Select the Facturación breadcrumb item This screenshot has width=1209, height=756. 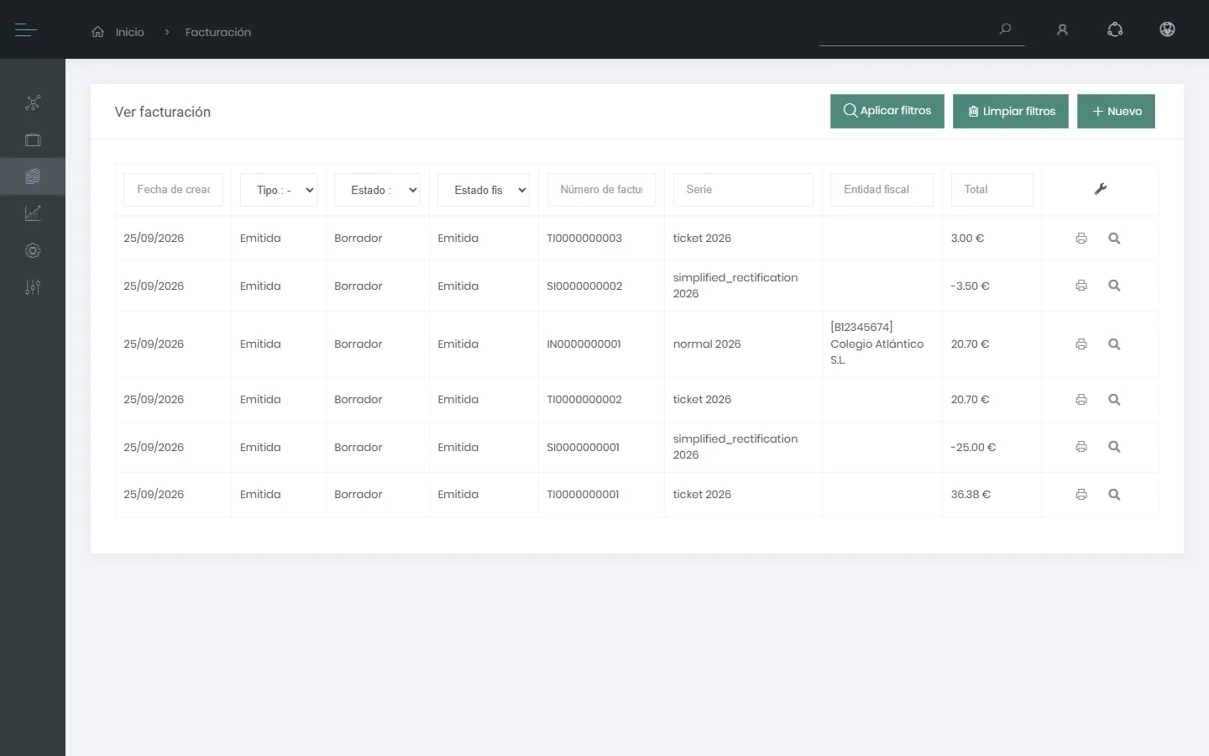click(218, 32)
